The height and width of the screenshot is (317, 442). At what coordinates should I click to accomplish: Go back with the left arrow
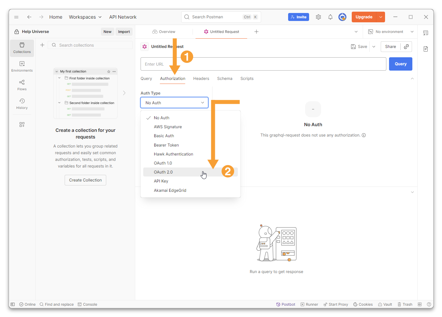[x=29, y=17]
